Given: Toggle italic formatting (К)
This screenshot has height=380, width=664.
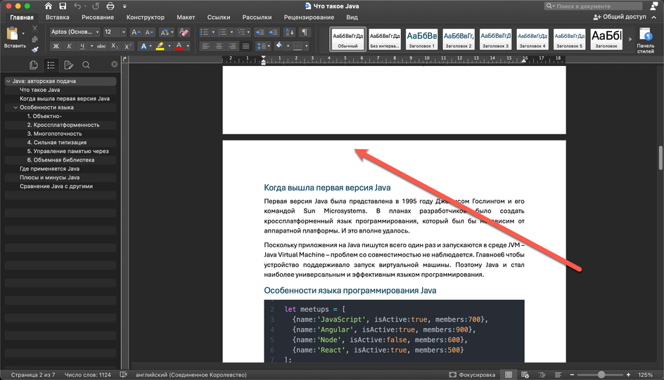Looking at the screenshot, I should coord(69,46).
